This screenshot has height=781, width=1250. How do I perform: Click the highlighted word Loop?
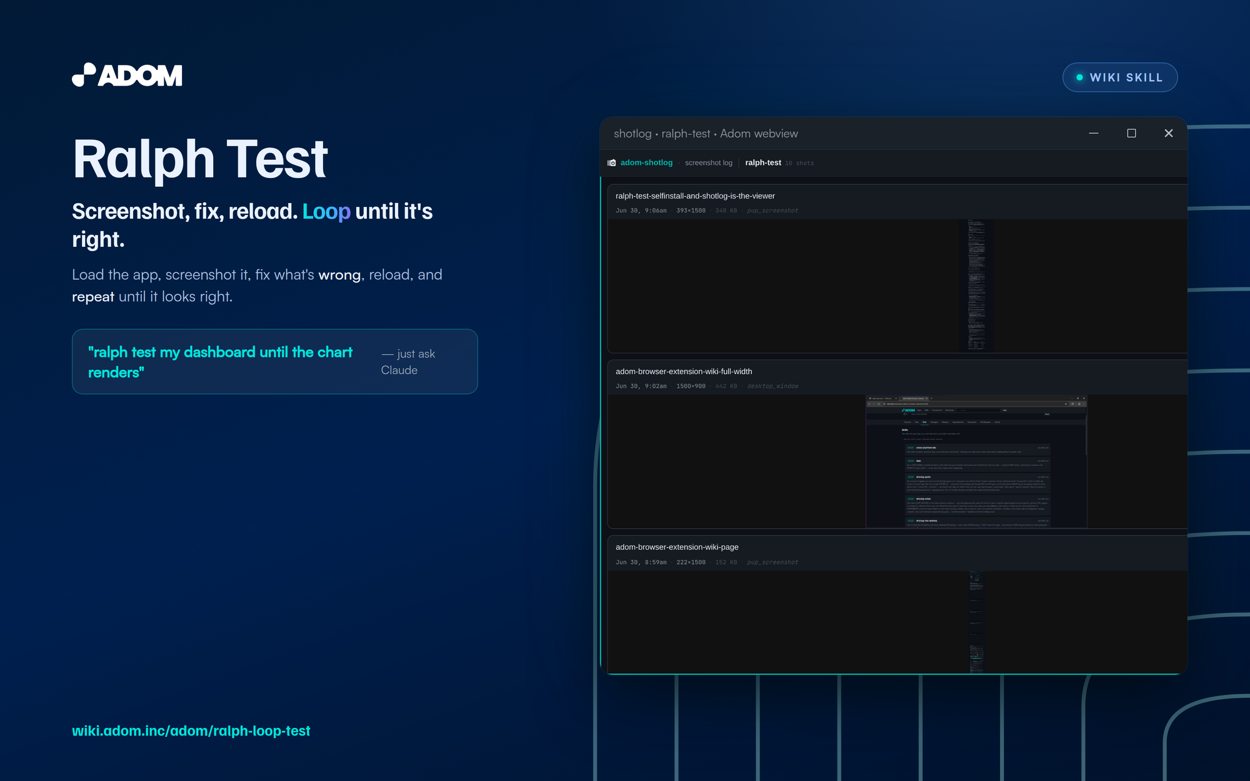[x=326, y=211]
